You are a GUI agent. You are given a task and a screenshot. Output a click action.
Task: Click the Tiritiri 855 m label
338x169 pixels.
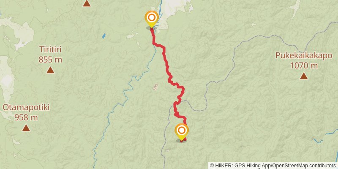(x=50, y=55)
